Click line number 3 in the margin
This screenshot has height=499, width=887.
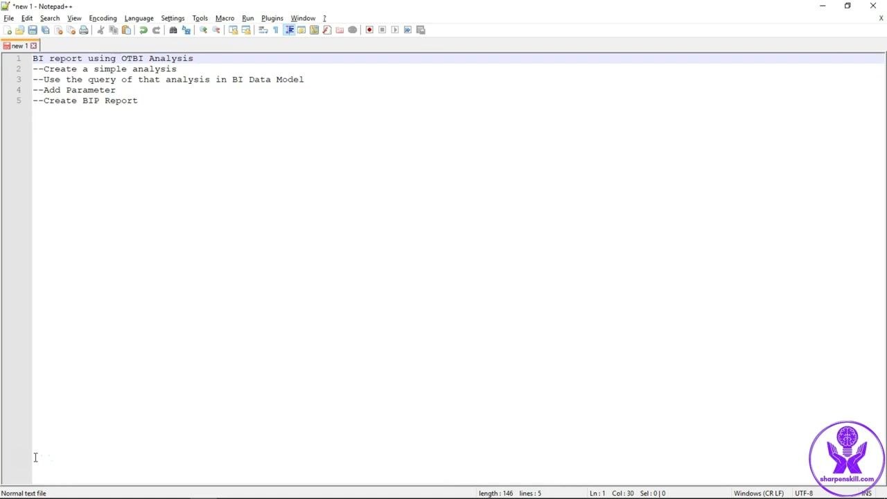coord(19,80)
